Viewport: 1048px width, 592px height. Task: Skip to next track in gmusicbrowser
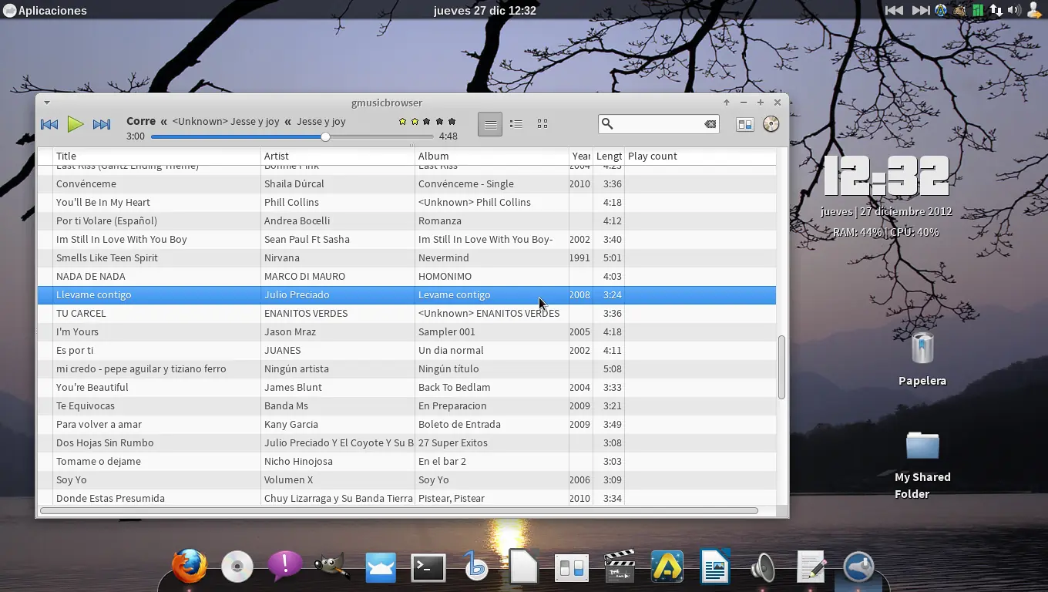pyautogui.click(x=102, y=124)
